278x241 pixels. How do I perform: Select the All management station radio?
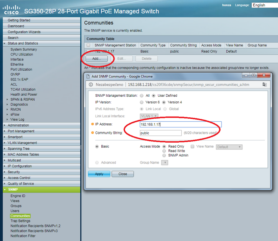click(142, 96)
